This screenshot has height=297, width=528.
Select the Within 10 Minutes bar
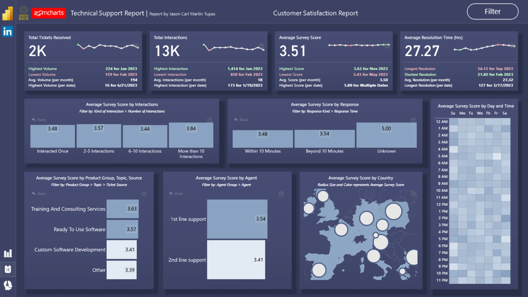[263, 139]
